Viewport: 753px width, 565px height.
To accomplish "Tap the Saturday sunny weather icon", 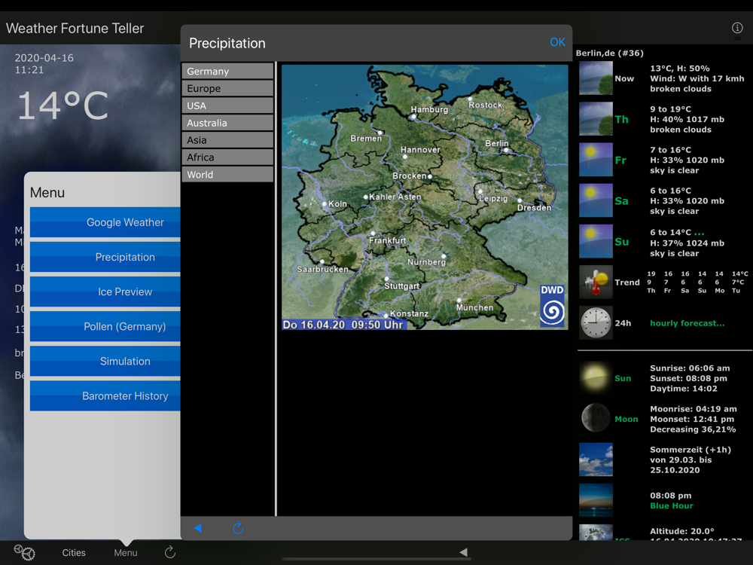I will [596, 201].
